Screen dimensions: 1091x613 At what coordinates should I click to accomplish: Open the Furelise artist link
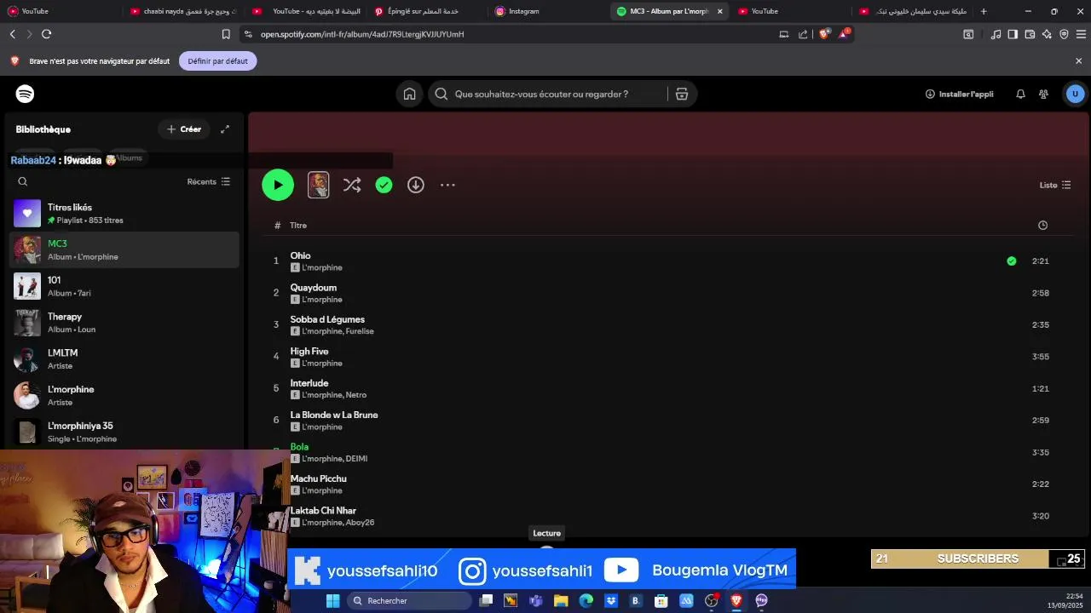pyautogui.click(x=360, y=331)
